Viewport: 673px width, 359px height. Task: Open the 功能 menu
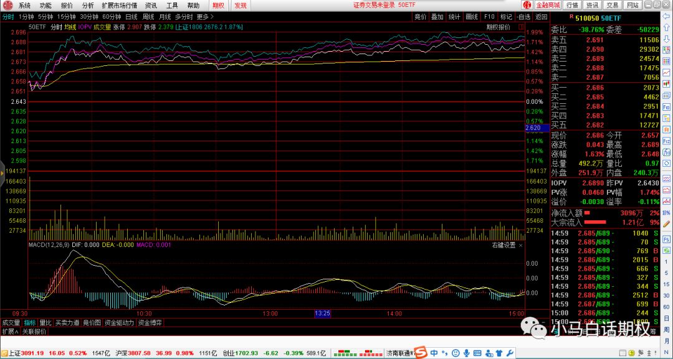click(x=45, y=6)
